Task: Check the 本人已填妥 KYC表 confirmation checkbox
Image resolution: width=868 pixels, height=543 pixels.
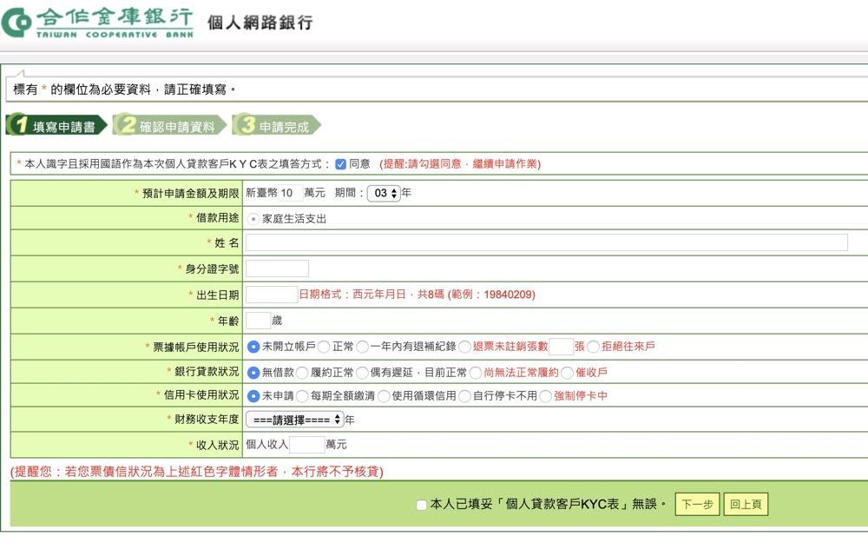Action: click(422, 505)
